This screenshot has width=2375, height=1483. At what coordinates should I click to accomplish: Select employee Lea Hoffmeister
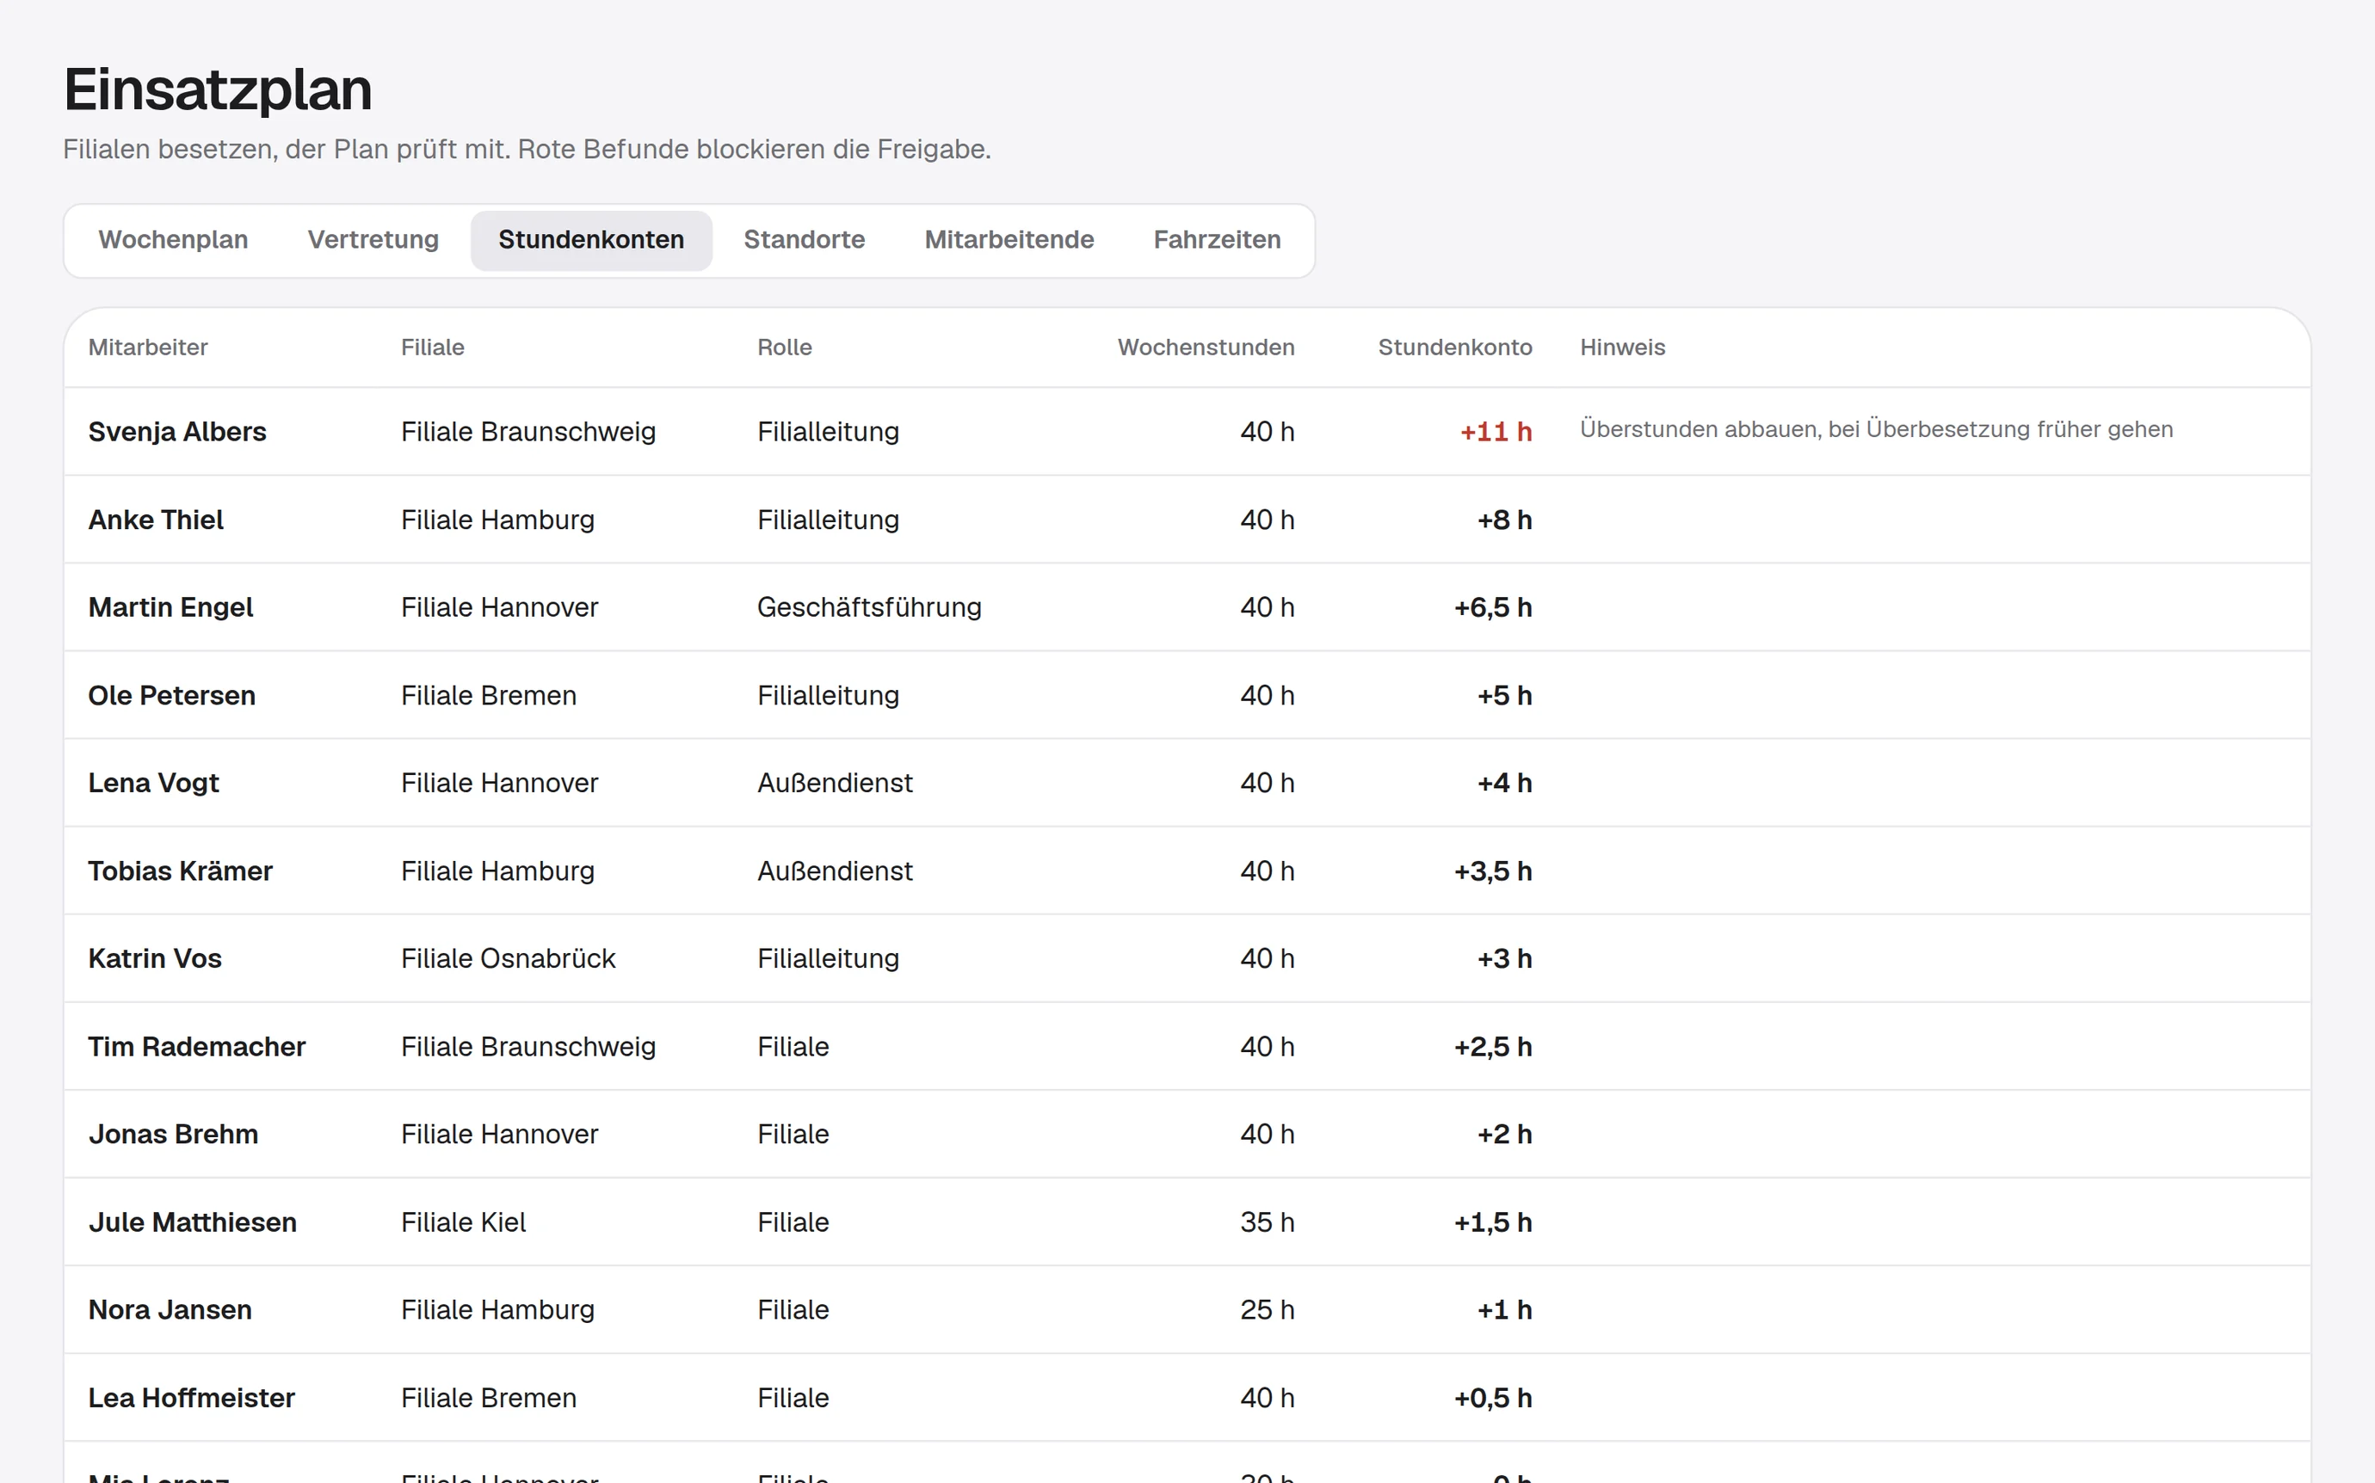(191, 1398)
